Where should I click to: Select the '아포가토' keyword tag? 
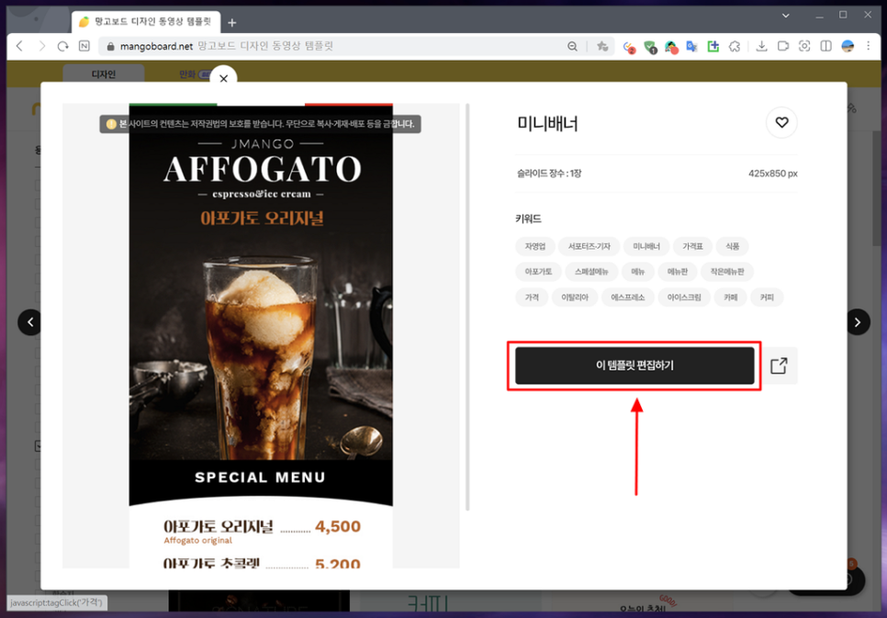(538, 272)
